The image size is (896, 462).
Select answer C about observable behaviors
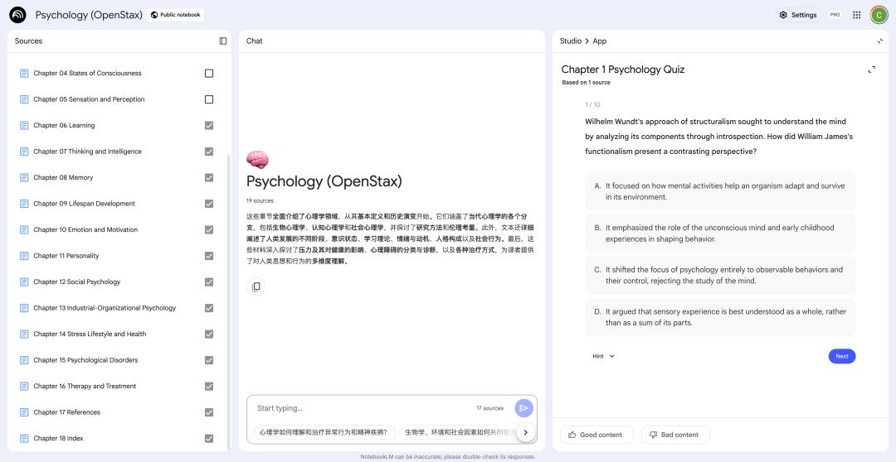(x=721, y=275)
